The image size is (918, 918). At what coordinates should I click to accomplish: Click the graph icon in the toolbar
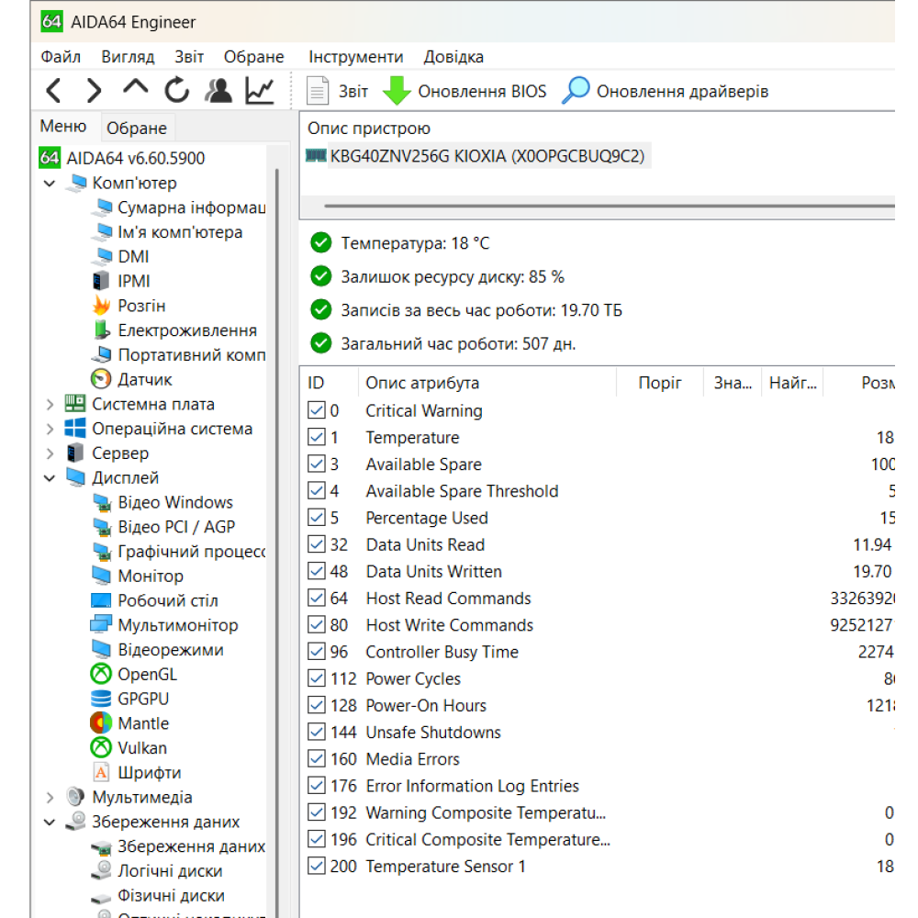[x=260, y=90]
